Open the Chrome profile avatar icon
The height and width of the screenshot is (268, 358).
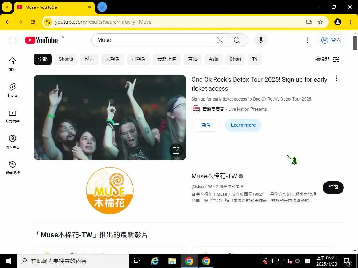338,22
